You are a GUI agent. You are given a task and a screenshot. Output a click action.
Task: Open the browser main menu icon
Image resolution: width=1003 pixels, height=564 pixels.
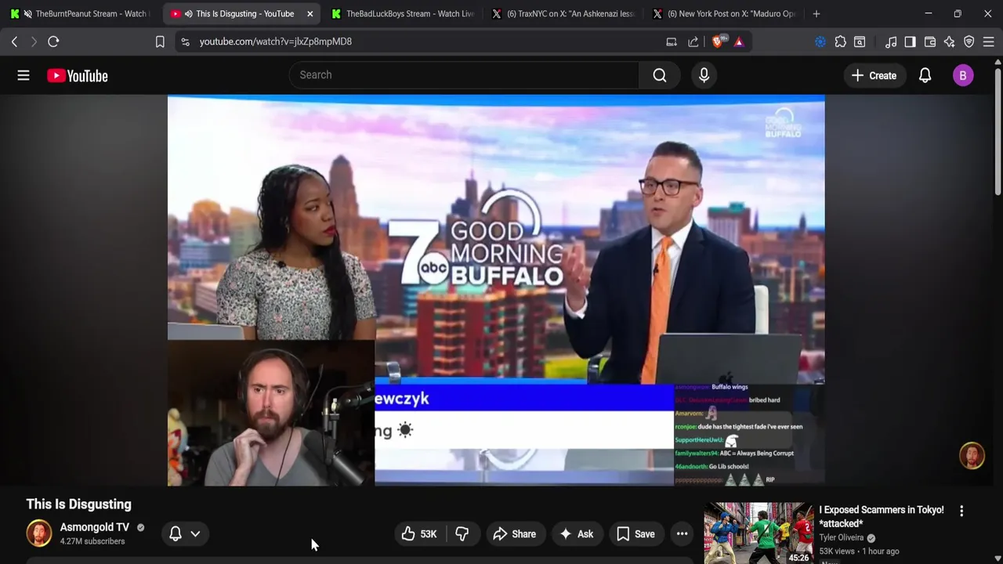point(988,42)
